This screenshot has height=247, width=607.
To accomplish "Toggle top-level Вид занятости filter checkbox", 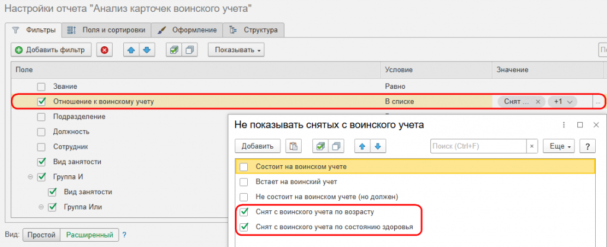I will click(41, 162).
